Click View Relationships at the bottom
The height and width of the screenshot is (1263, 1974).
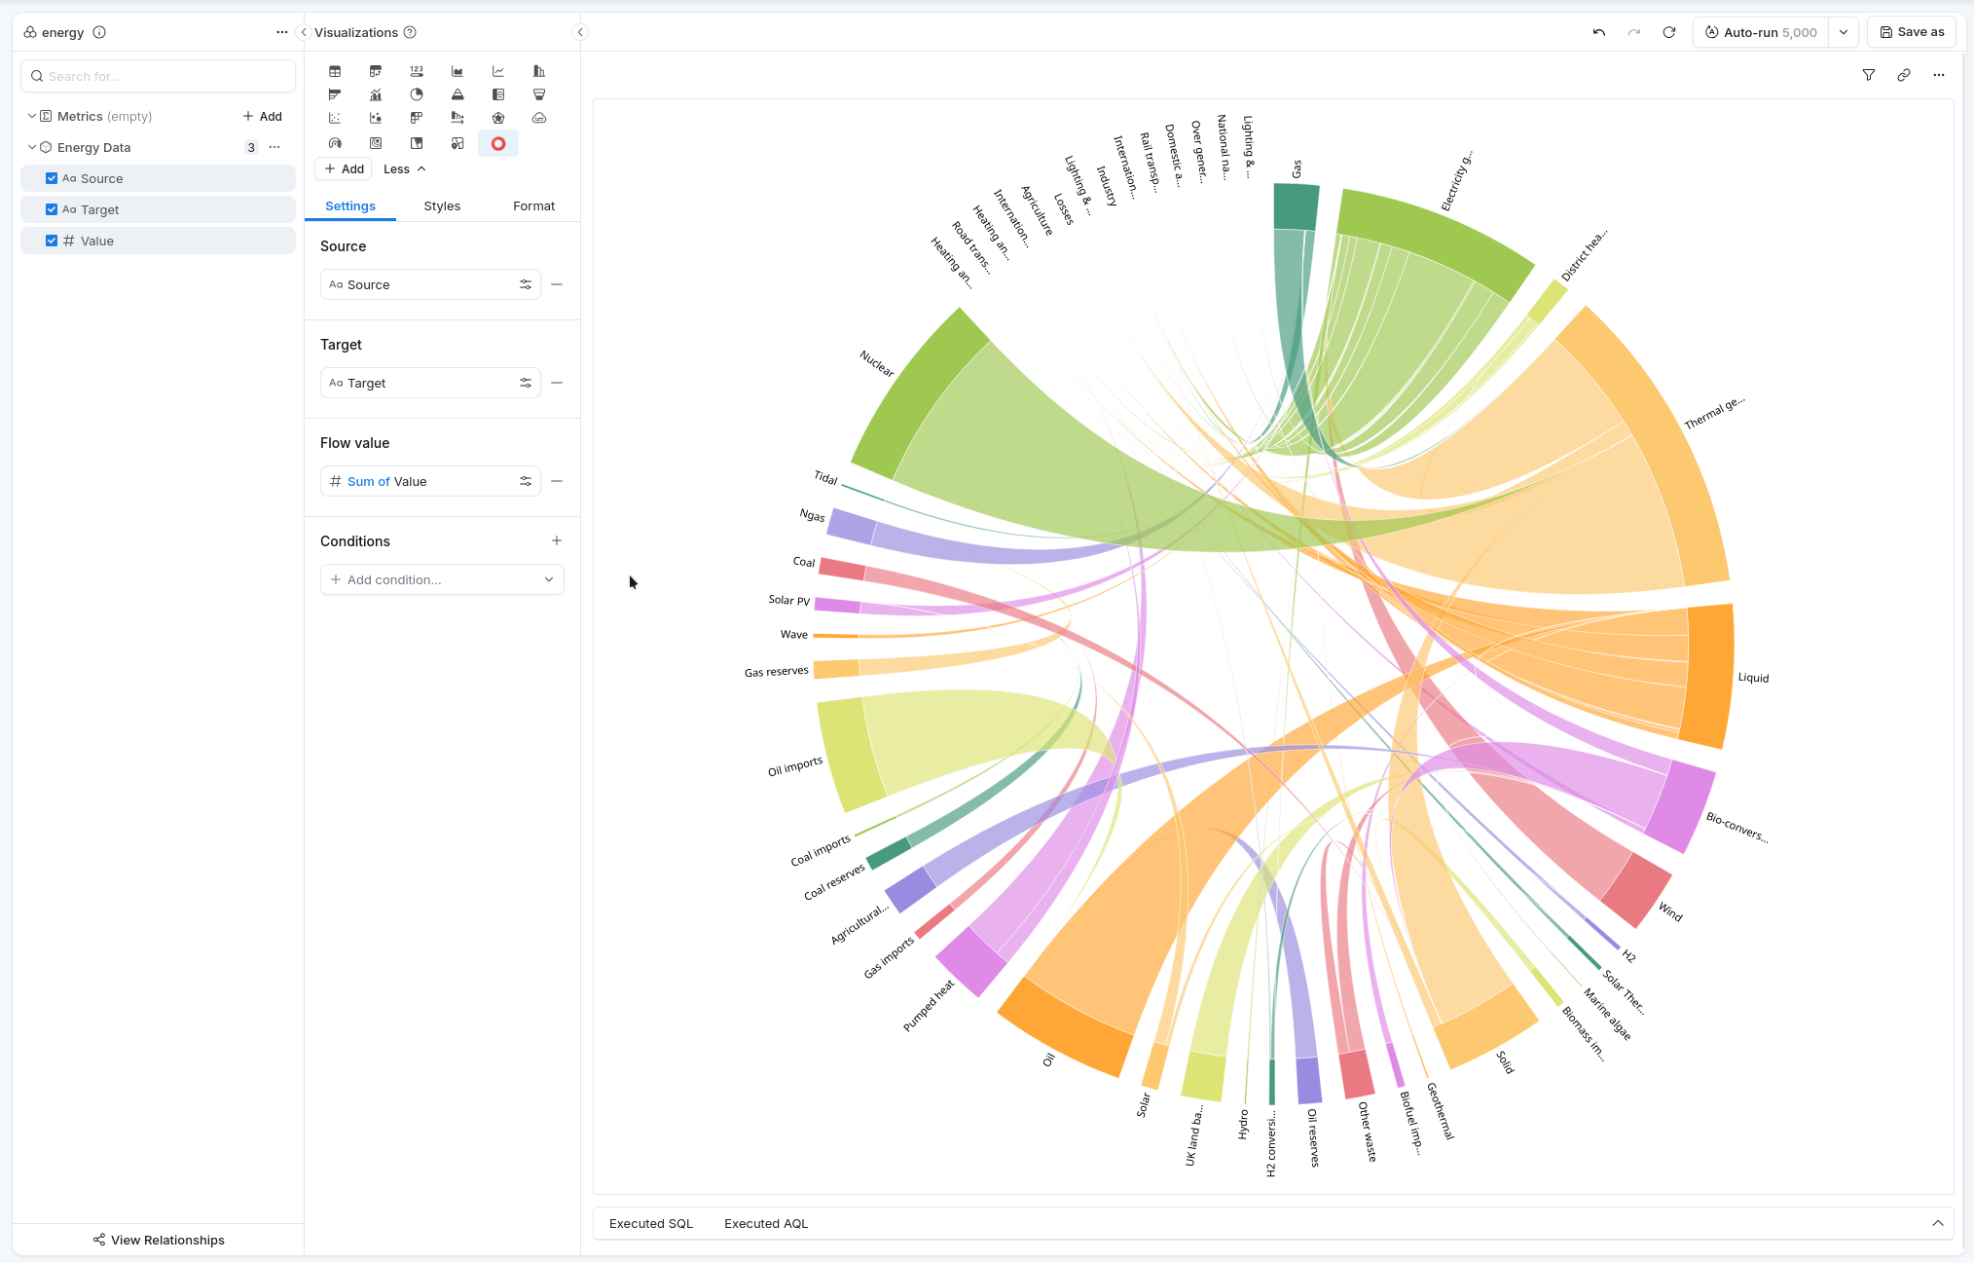tap(158, 1240)
